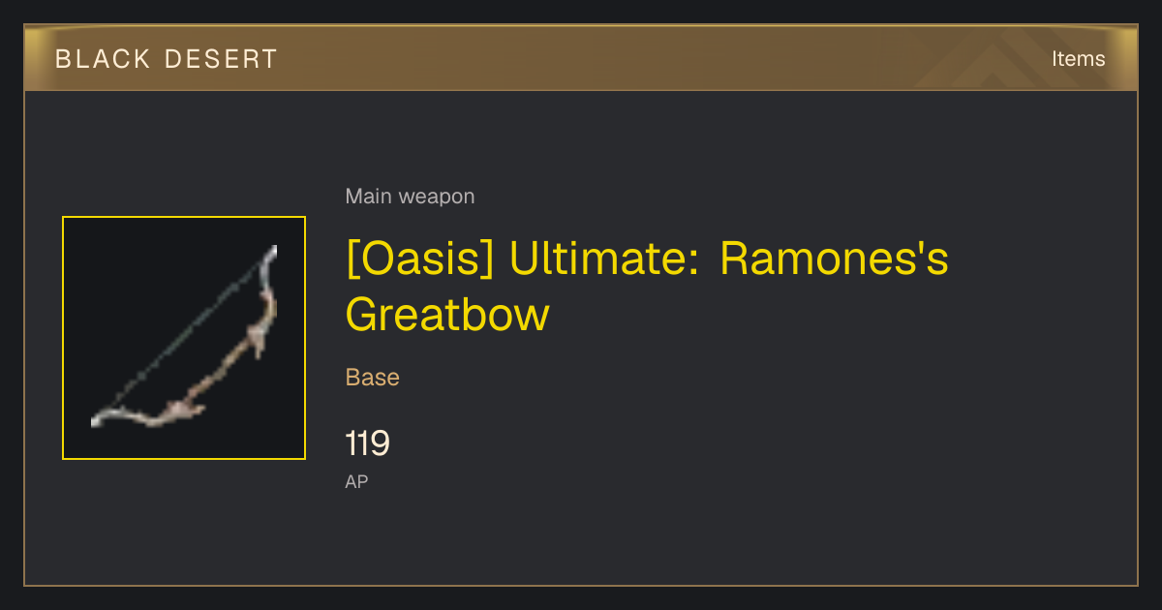Click the BLACK DESERT header title
Viewport: 1162px width, 610px height.
coord(167,59)
